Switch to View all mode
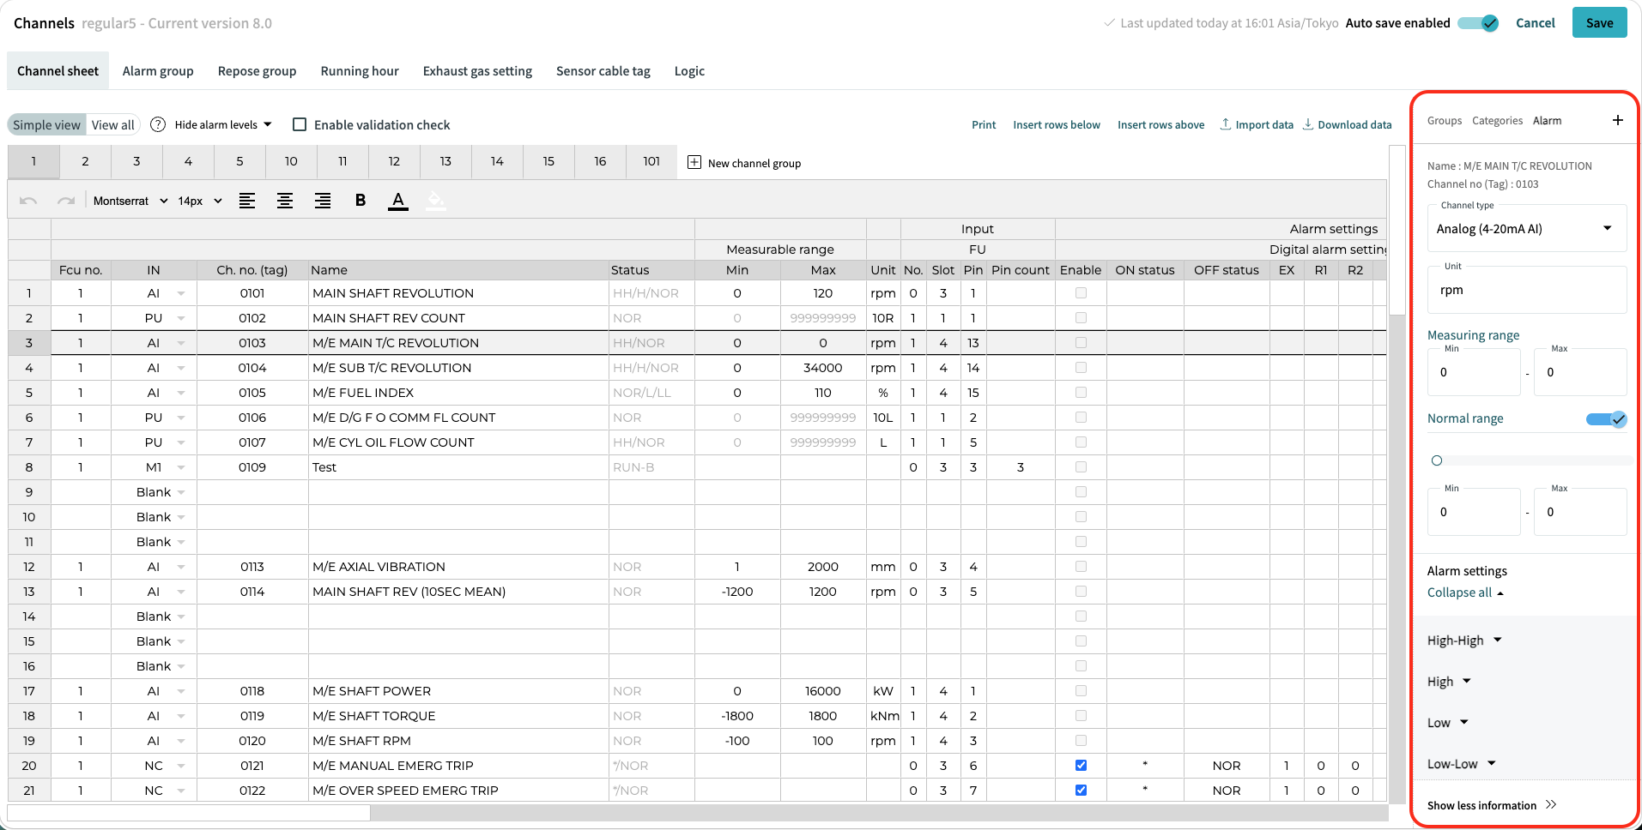The height and width of the screenshot is (830, 1642). click(112, 124)
